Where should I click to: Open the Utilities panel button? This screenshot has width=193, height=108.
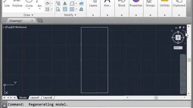[x=165, y=4]
